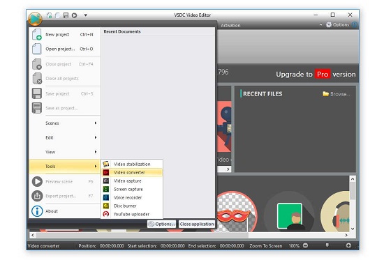Screen dimensions: 384x260
Task: Click the zoom slider handle
Action: (x=327, y=245)
